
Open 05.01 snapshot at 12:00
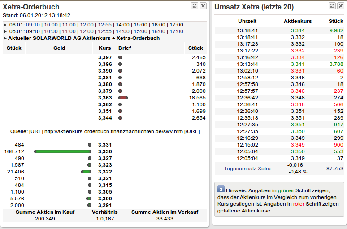(87, 31)
